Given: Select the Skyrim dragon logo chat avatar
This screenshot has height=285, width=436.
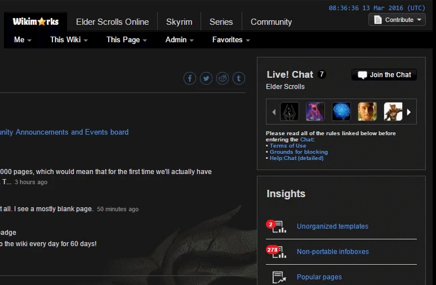Looking at the screenshot, I should [290, 112].
